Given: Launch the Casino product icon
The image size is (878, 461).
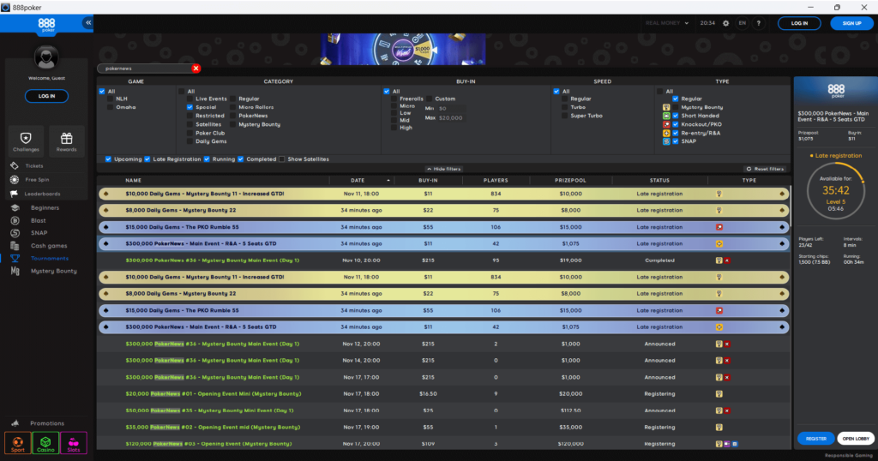Looking at the screenshot, I should (x=45, y=442).
